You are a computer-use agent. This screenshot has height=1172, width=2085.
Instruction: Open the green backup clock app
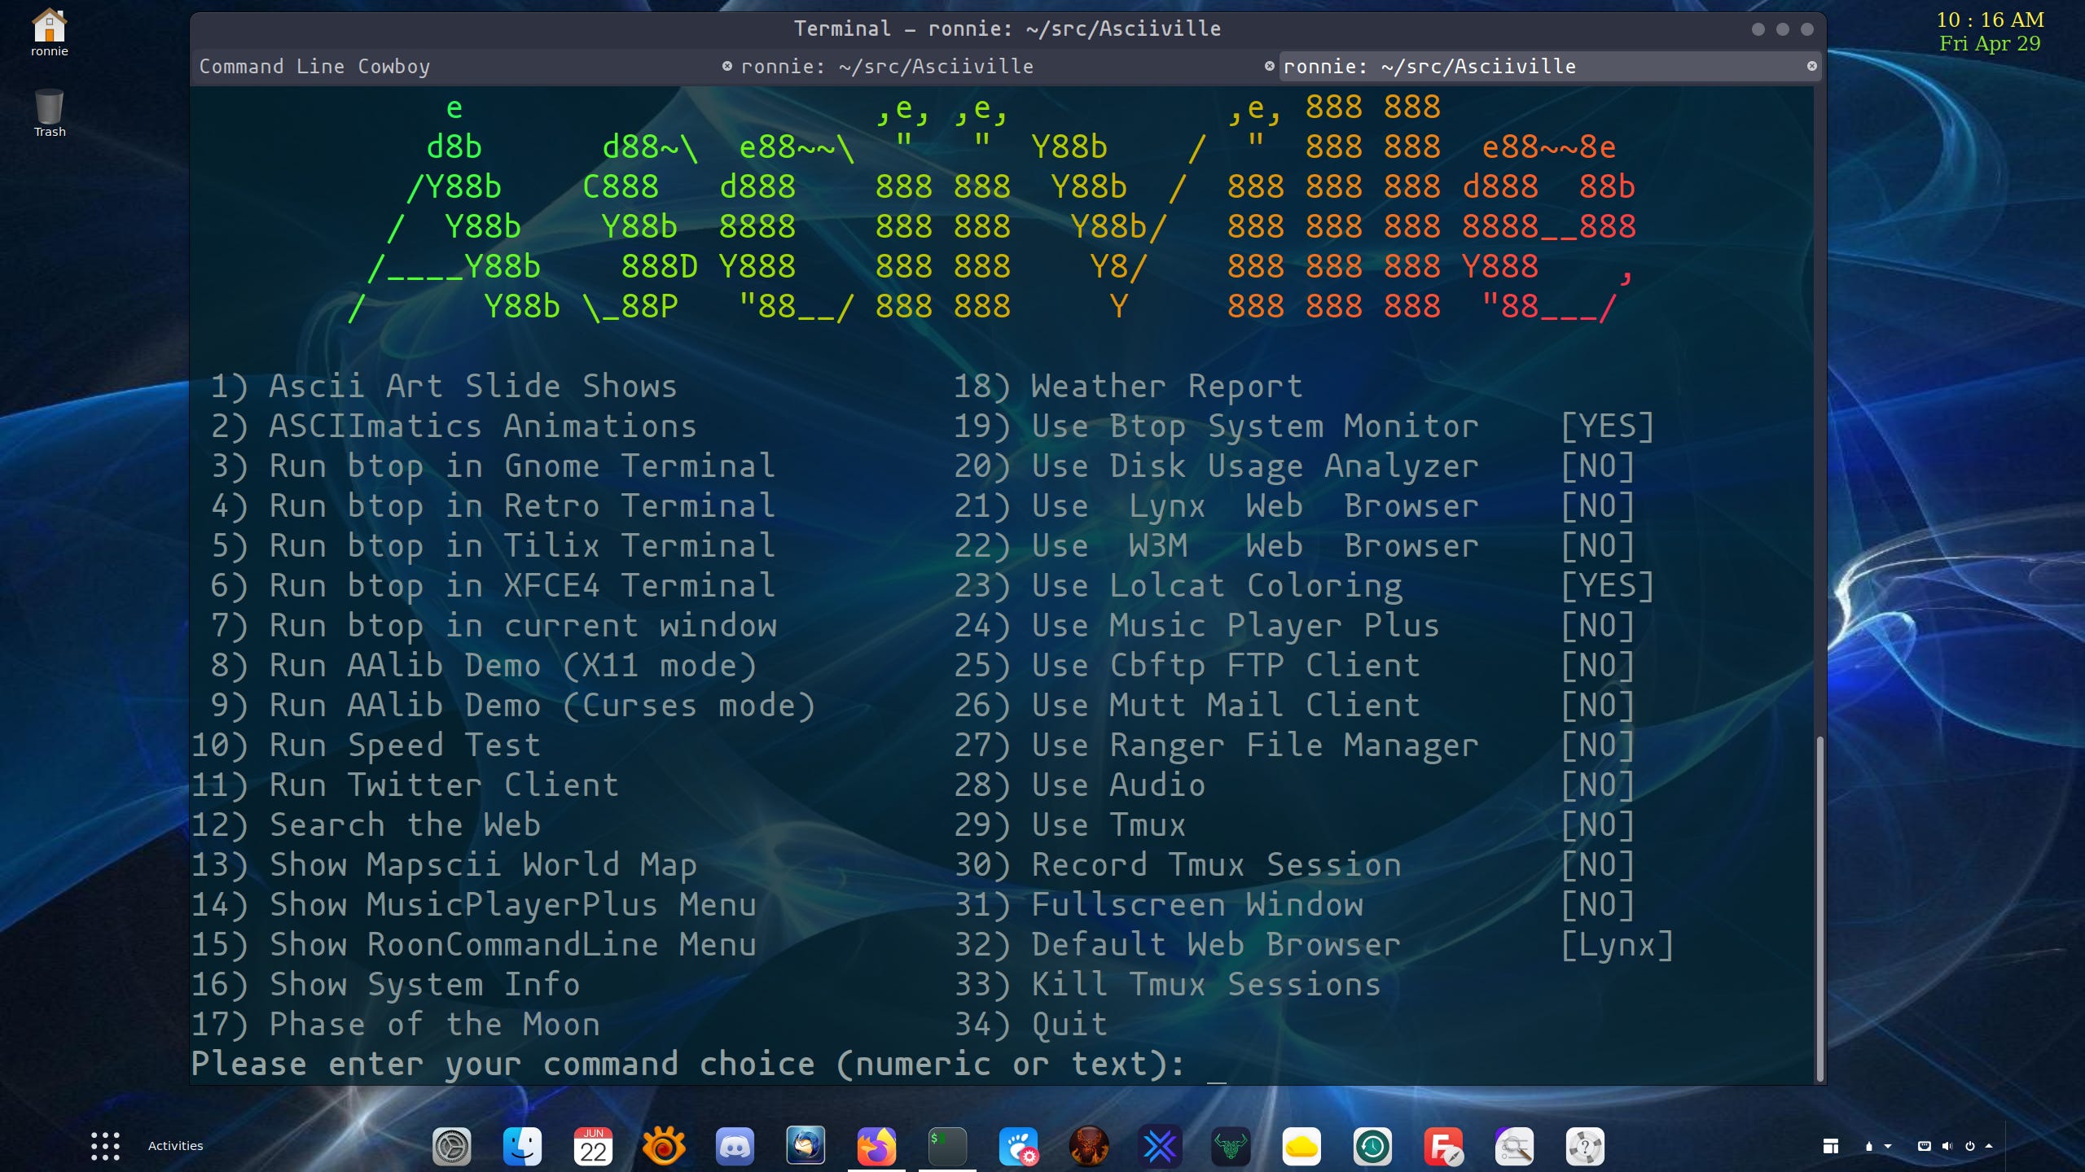coord(1373,1145)
